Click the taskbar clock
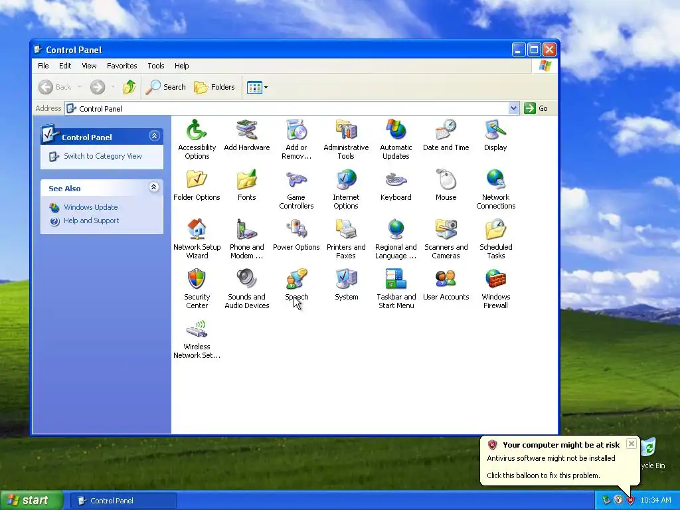Screen dimensions: 680x510 [655, 501]
